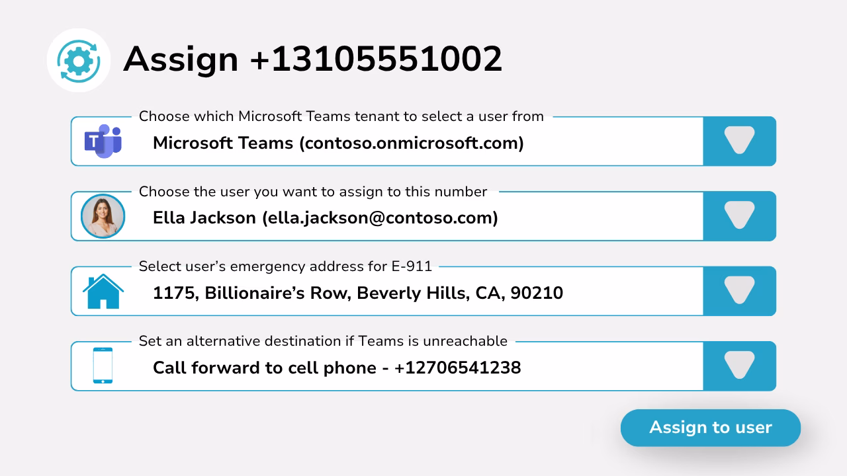Select the call forward to cell phone field
Image resolution: width=847 pixels, height=476 pixels.
[387, 366]
